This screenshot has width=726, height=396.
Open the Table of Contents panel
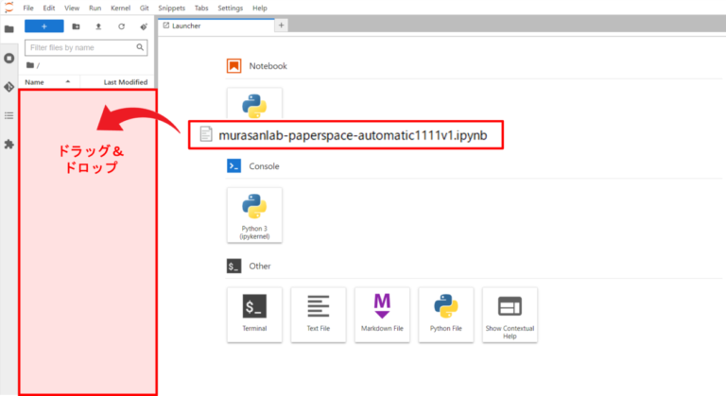click(9, 115)
